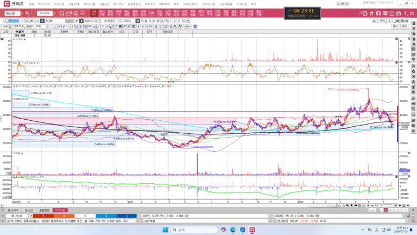The height and width of the screenshot is (235, 417).
Task: Switch to the 종합화면 bottom tab
Action: pyautogui.click(x=45, y=210)
